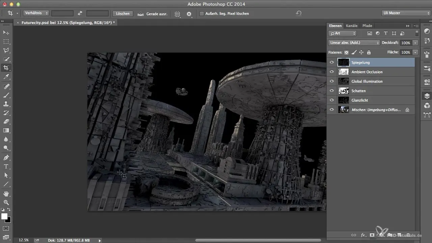Filter layers by smart object type
The image size is (432, 243).
pyautogui.click(x=402, y=33)
